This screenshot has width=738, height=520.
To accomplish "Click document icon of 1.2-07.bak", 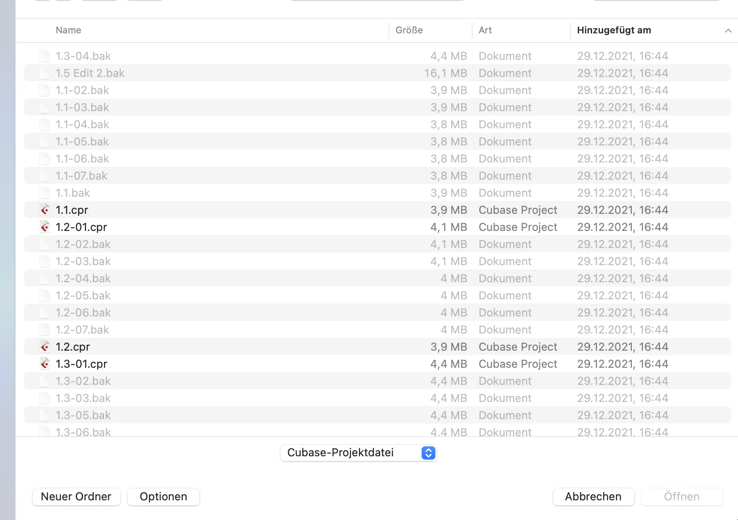I will [45, 330].
